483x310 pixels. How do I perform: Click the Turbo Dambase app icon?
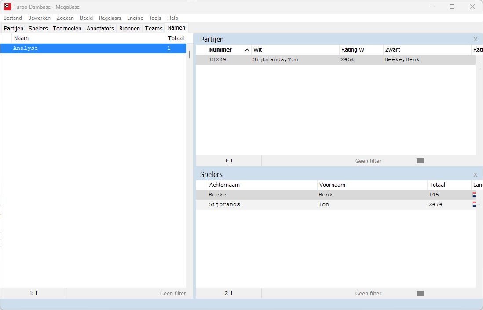(x=7, y=7)
